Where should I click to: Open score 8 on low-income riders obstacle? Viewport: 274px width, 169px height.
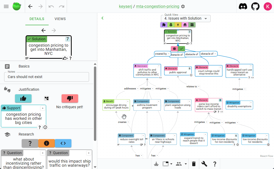pos(220,100)
